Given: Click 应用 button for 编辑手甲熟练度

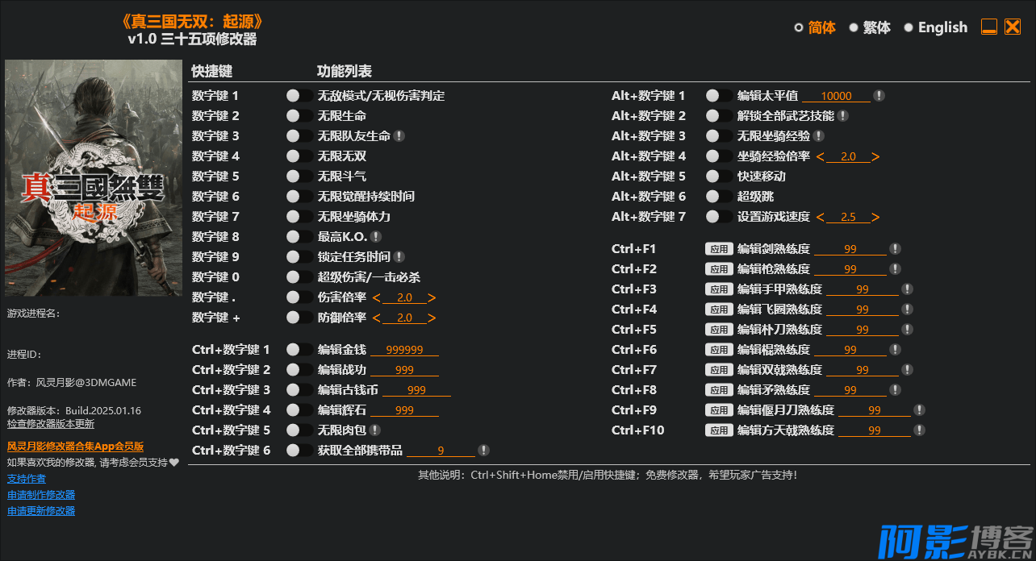Looking at the screenshot, I should pyautogui.click(x=719, y=289).
